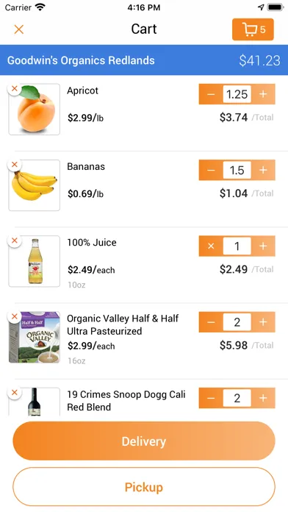This screenshot has width=288, height=512.
Task: Decrease Apricot quantity with minus button
Action: click(x=211, y=94)
